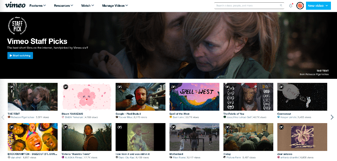The width and height of the screenshot is (337, 161).
Task: Click the SP badge on Bloom YAMAZAKI
Action: (x=66, y=87)
